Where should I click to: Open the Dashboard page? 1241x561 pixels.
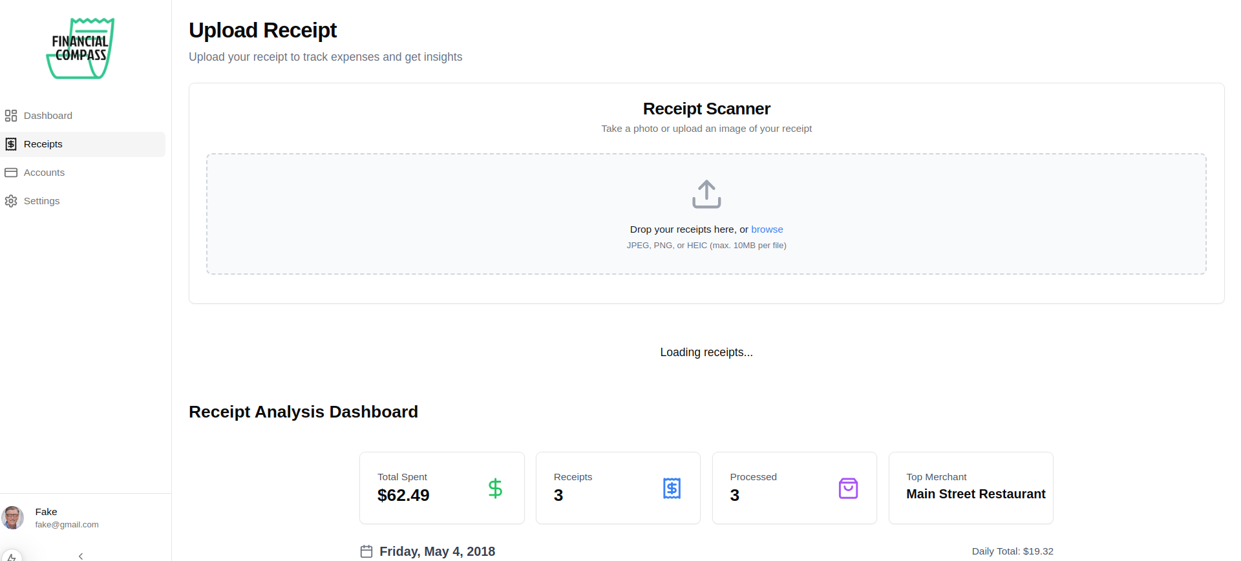coord(48,116)
